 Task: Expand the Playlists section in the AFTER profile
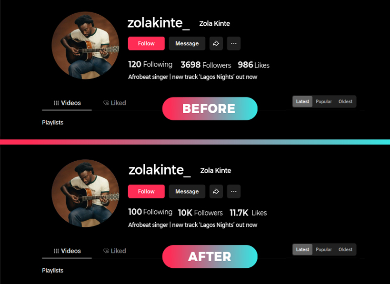pyautogui.click(x=52, y=270)
